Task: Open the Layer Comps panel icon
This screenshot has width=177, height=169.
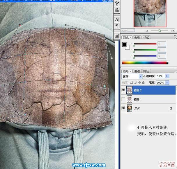Action: tap(117, 36)
